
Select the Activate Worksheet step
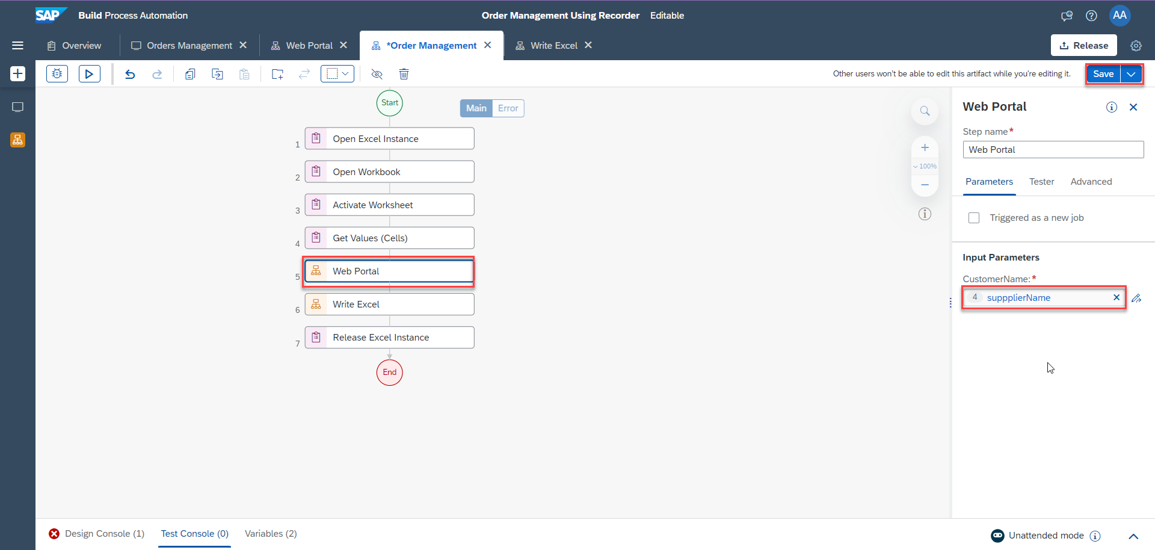click(389, 205)
